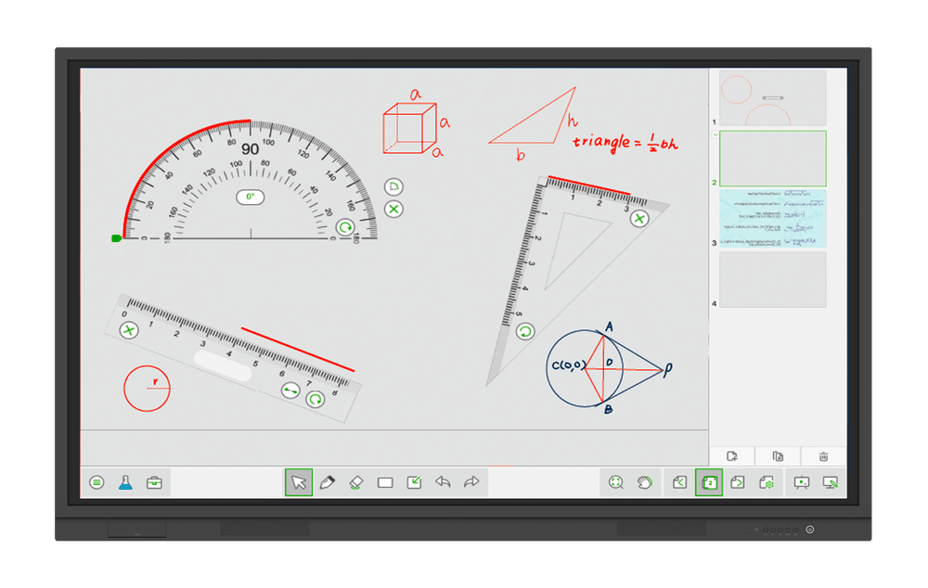Go to the next page

click(x=738, y=482)
